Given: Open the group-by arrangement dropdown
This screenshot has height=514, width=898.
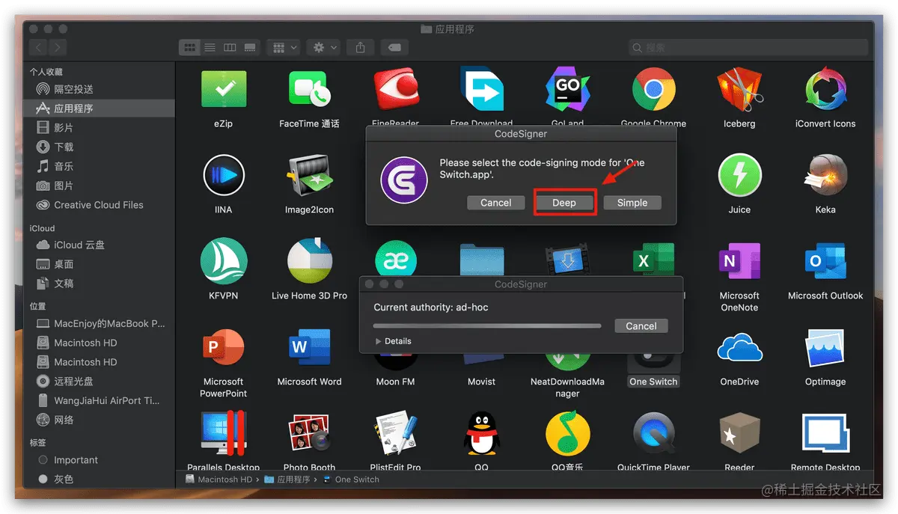Looking at the screenshot, I should coord(284,47).
